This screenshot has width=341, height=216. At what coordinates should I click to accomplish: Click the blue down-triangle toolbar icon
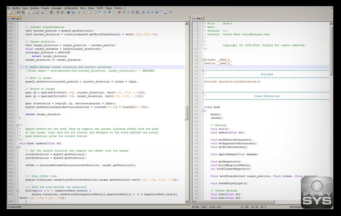pyautogui.click(x=152, y=12)
